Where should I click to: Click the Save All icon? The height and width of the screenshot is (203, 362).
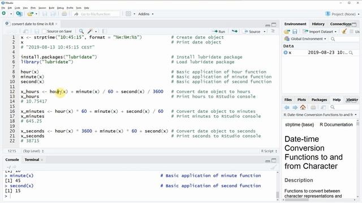[53, 14]
